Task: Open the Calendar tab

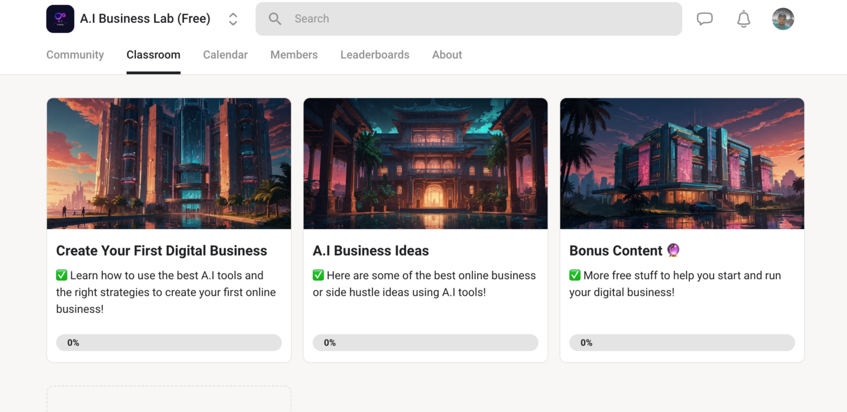Action: (x=225, y=55)
